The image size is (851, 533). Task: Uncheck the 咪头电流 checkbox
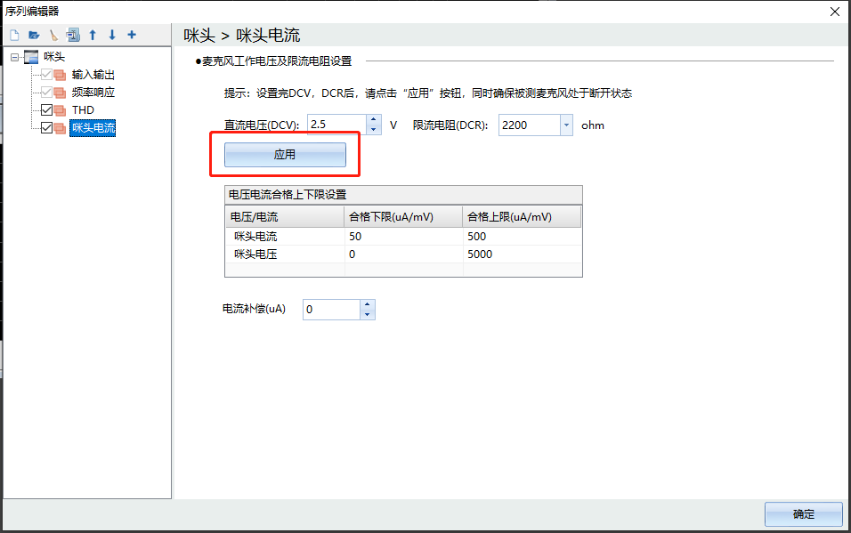[47, 128]
